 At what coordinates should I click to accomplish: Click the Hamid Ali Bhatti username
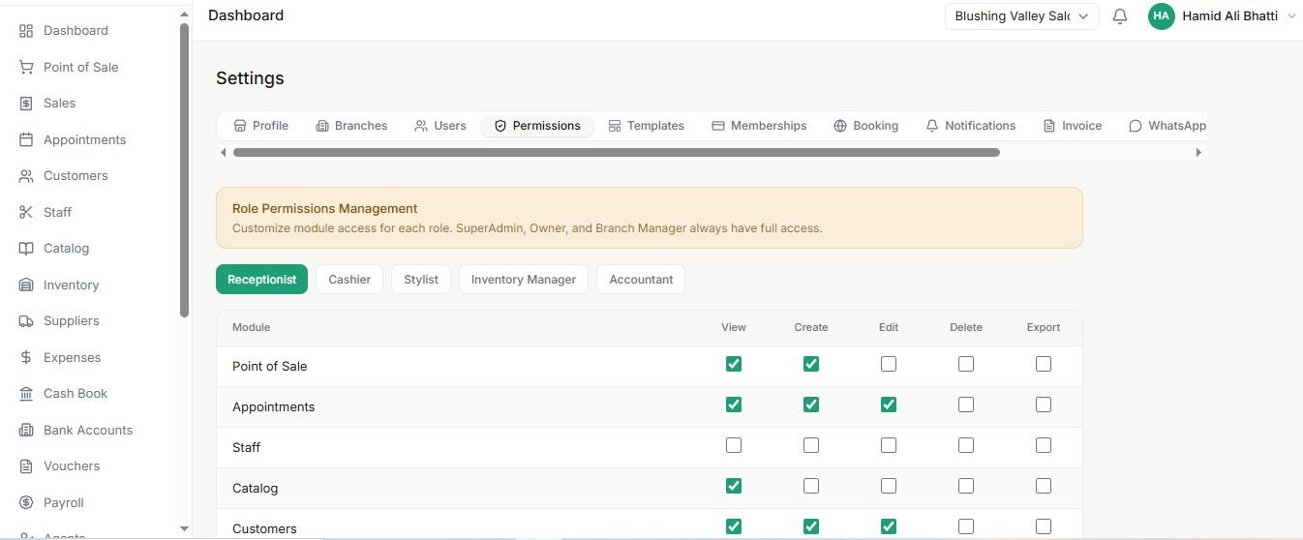click(x=1230, y=16)
